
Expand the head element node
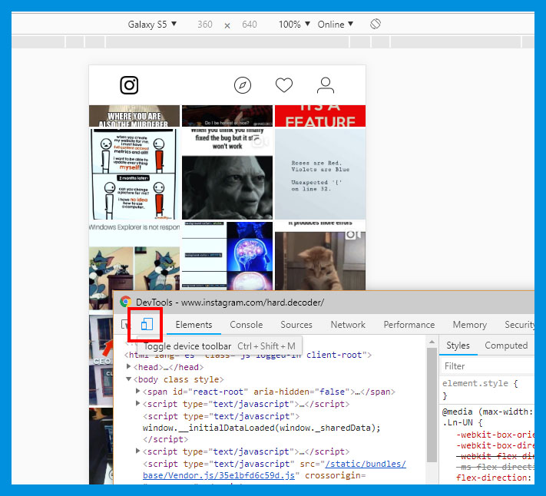point(128,367)
